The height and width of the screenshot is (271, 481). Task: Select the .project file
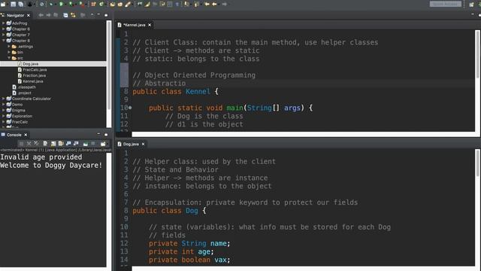click(25, 93)
